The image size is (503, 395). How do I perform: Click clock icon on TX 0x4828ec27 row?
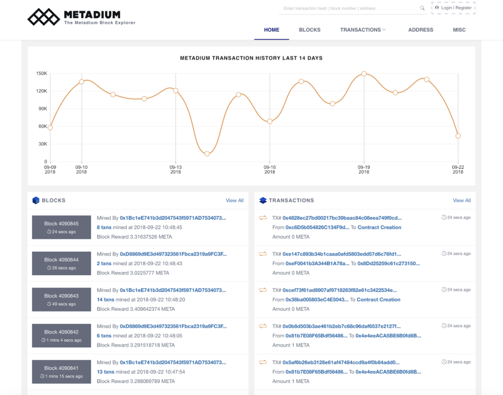coord(444,217)
